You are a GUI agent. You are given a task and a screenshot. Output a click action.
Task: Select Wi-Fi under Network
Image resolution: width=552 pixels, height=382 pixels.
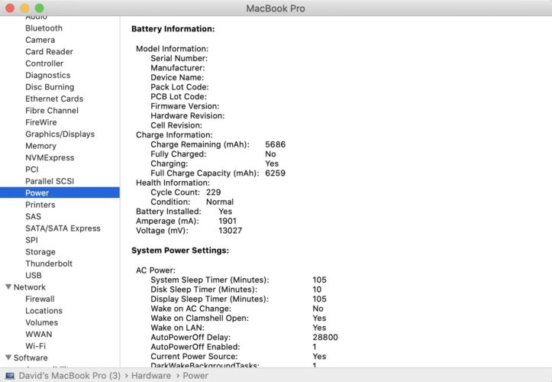tap(36, 346)
